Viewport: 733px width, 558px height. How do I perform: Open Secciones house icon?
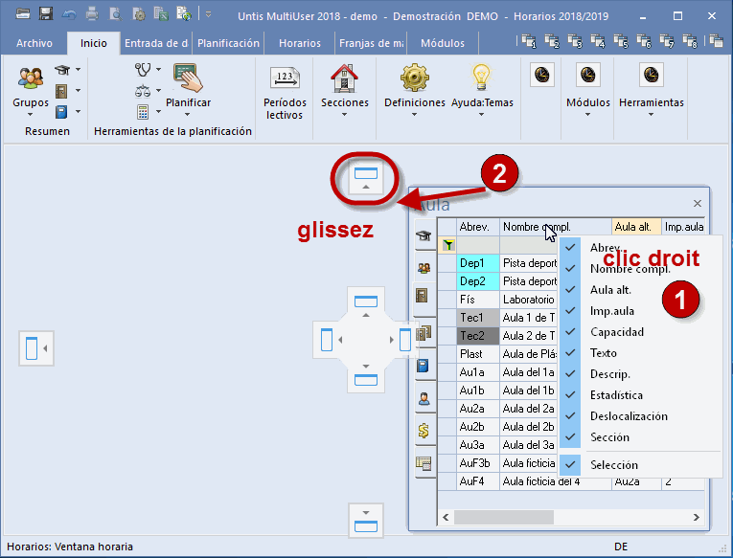click(344, 78)
